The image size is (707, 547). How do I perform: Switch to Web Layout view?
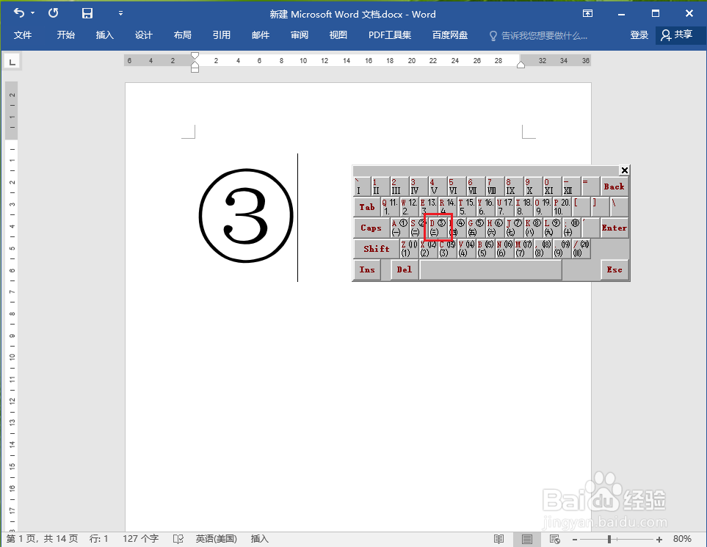(554, 539)
